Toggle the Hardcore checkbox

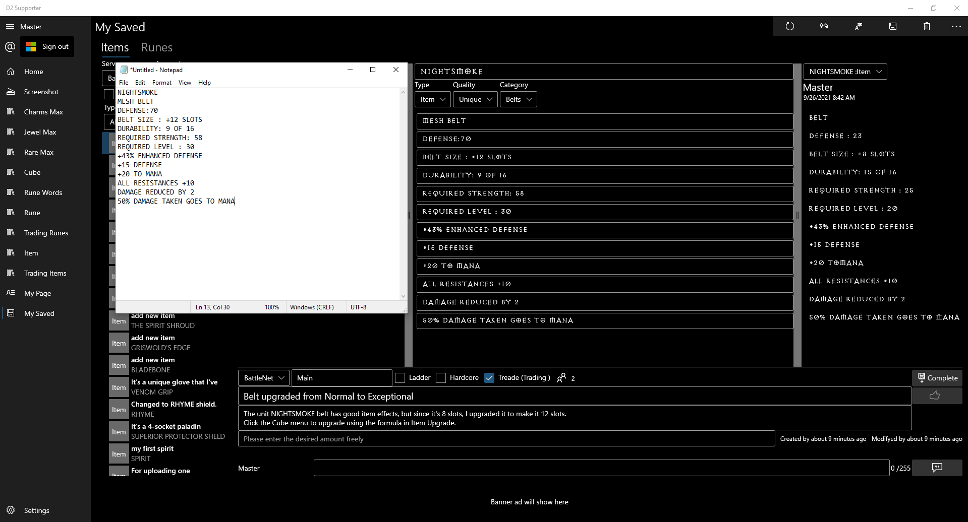tap(441, 378)
